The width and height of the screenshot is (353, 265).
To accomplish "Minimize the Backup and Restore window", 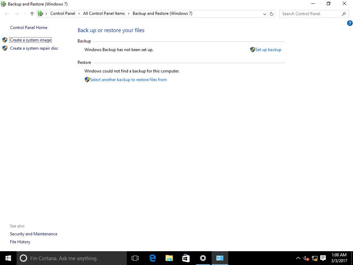I will point(313,4).
